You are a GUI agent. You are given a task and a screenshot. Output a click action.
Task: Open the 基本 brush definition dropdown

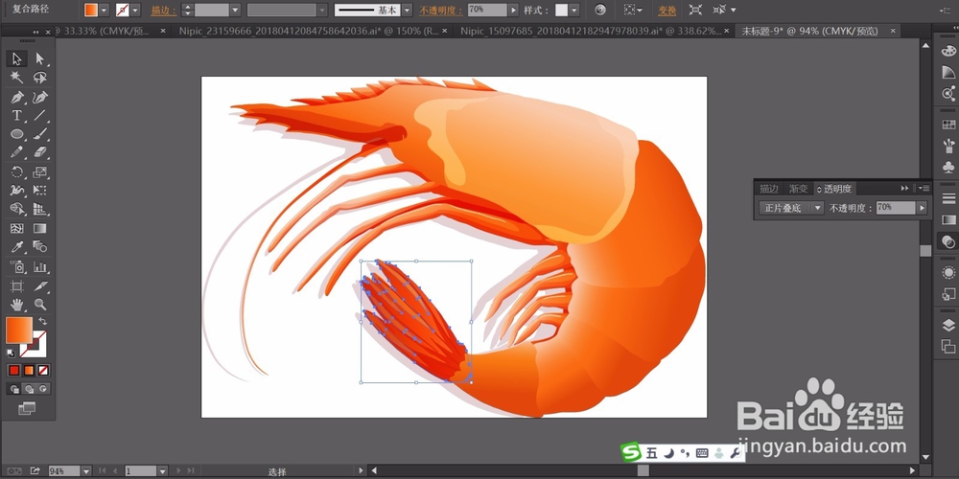[406, 10]
